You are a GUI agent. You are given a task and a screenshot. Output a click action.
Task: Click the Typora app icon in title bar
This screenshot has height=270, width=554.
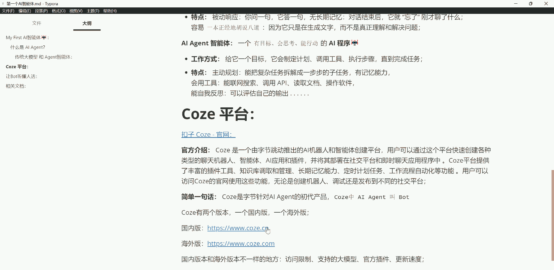click(3, 4)
